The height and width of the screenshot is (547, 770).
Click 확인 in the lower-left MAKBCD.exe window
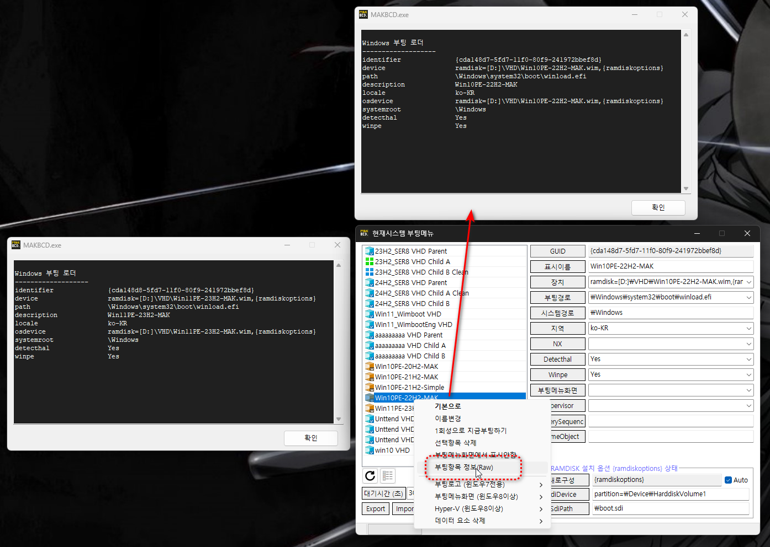pos(311,438)
